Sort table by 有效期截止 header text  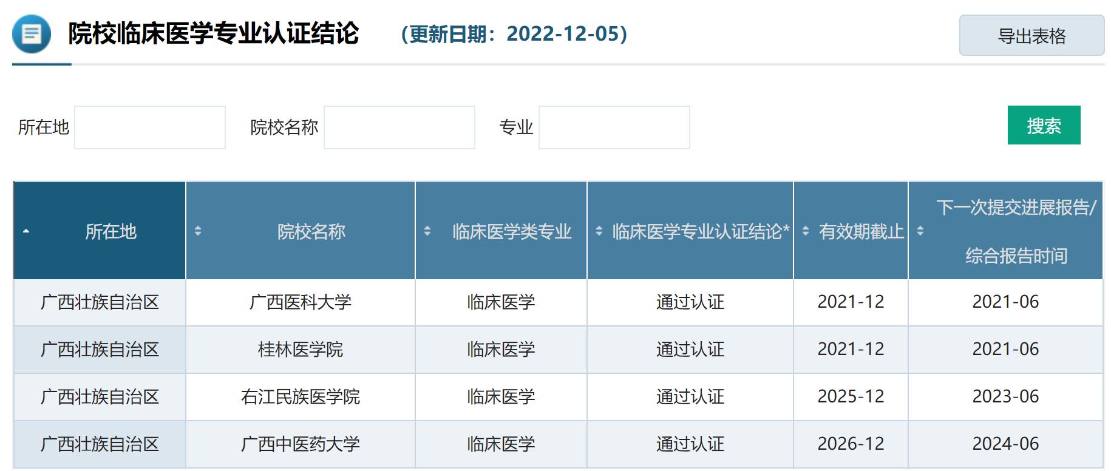click(861, 231)
